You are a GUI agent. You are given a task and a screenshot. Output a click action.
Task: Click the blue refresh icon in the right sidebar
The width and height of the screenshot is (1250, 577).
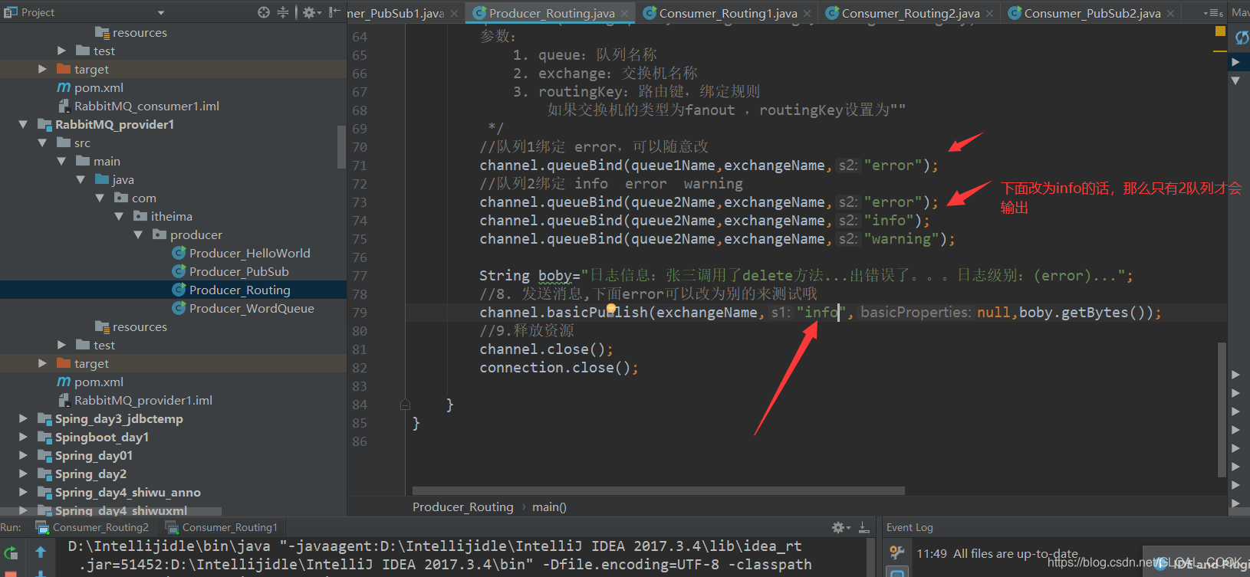(1242, 38)
